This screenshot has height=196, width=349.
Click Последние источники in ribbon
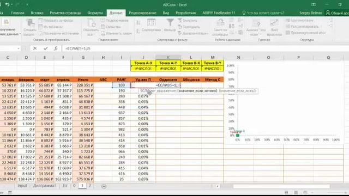59,33
